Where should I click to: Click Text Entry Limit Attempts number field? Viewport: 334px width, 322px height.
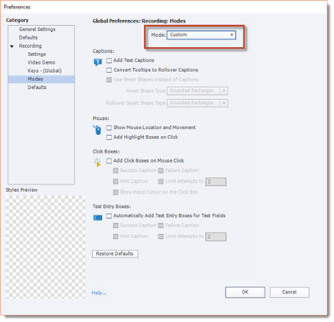[216, 236]
